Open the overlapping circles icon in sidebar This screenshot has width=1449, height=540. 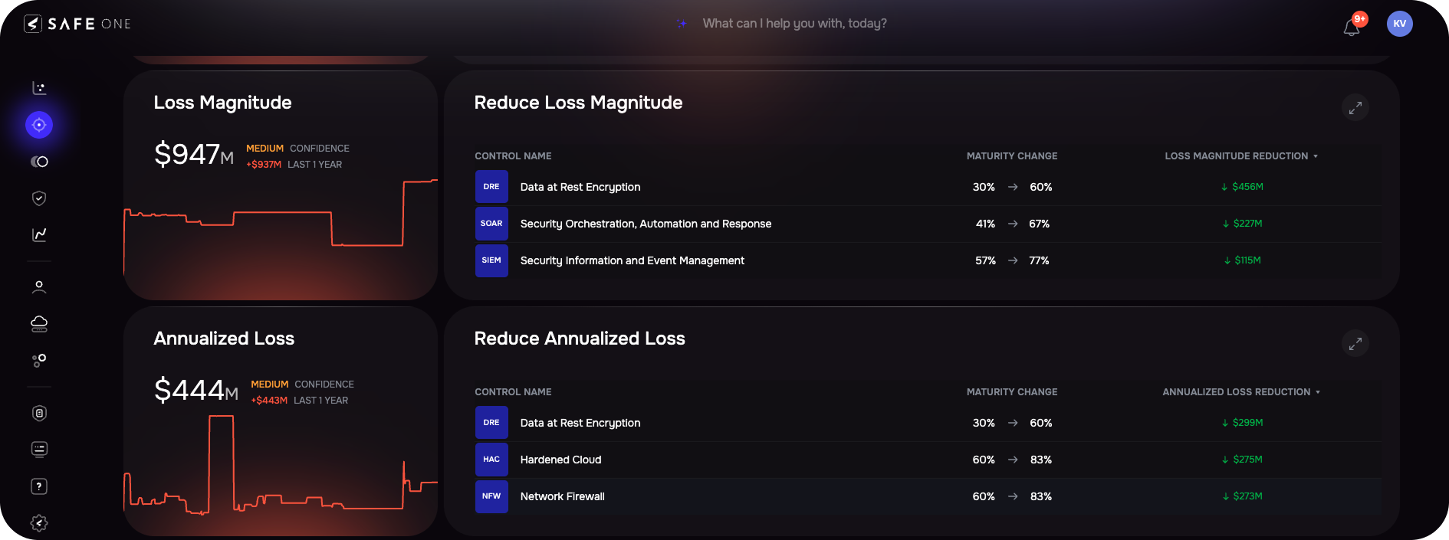[39, 162]
